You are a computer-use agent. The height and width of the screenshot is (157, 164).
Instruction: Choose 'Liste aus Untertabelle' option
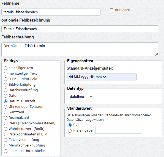click(x=6, y=151)
